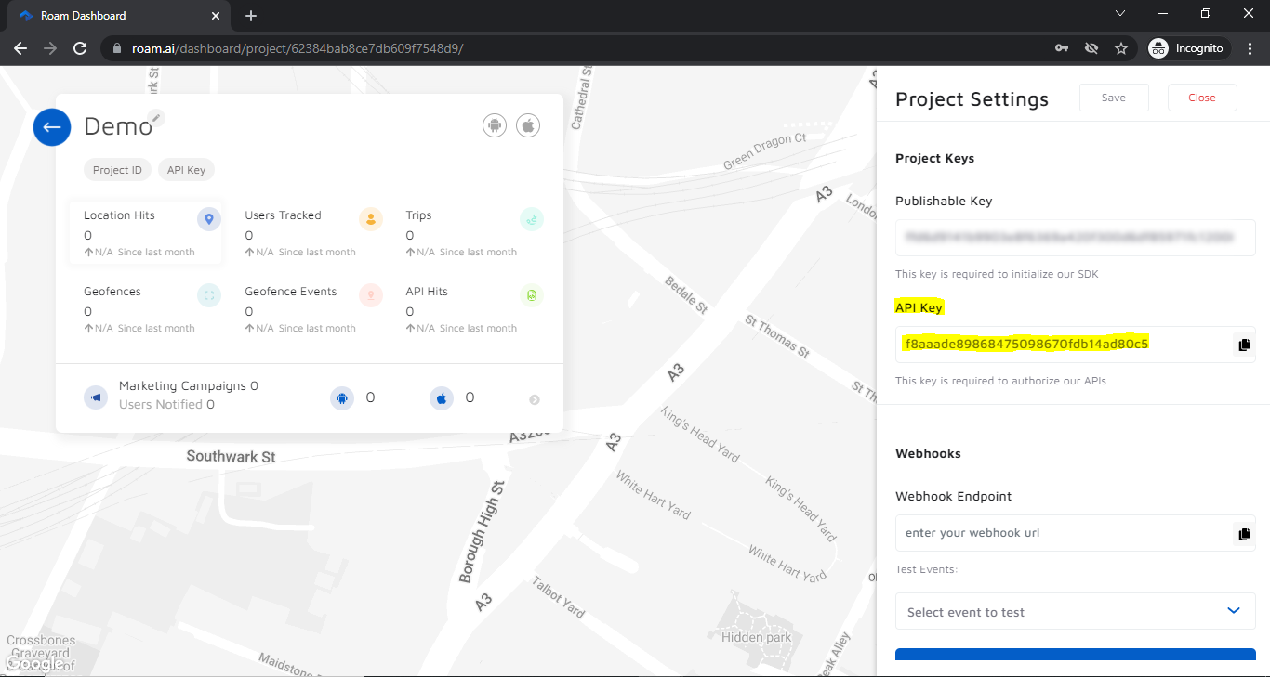
Task: Open a new browser tab
Action: point(251,16)
